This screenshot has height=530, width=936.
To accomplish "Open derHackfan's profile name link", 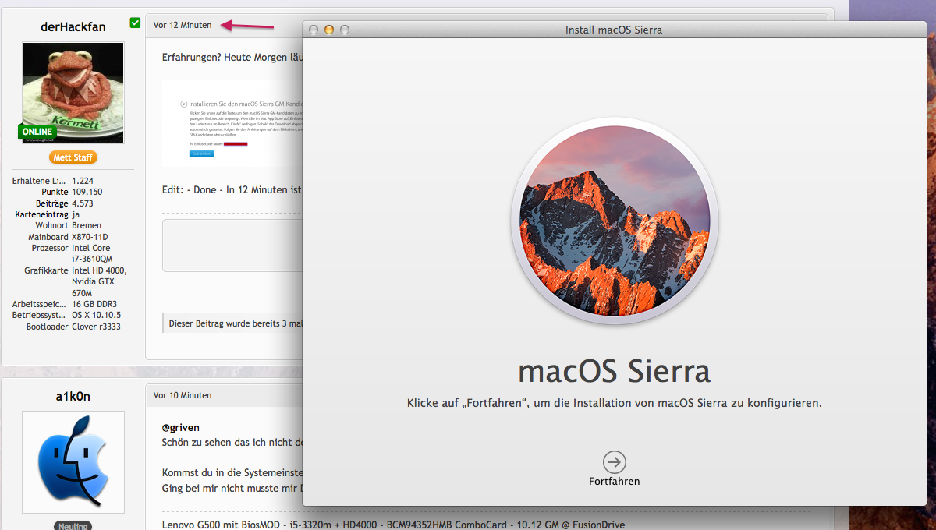I will [x=73, y=26].
